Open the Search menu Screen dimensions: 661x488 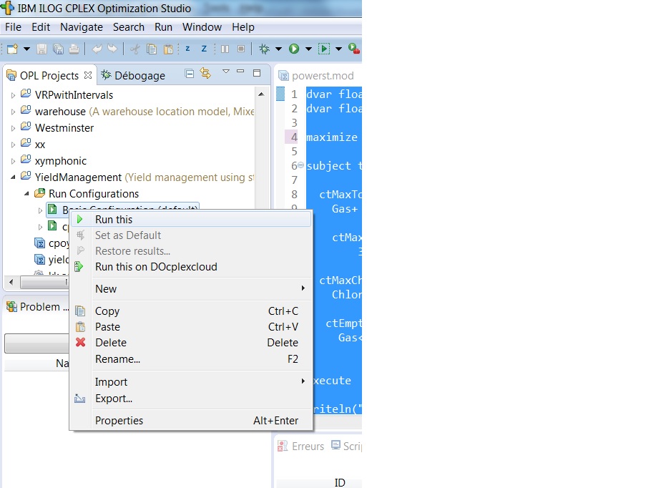point(129,27)
